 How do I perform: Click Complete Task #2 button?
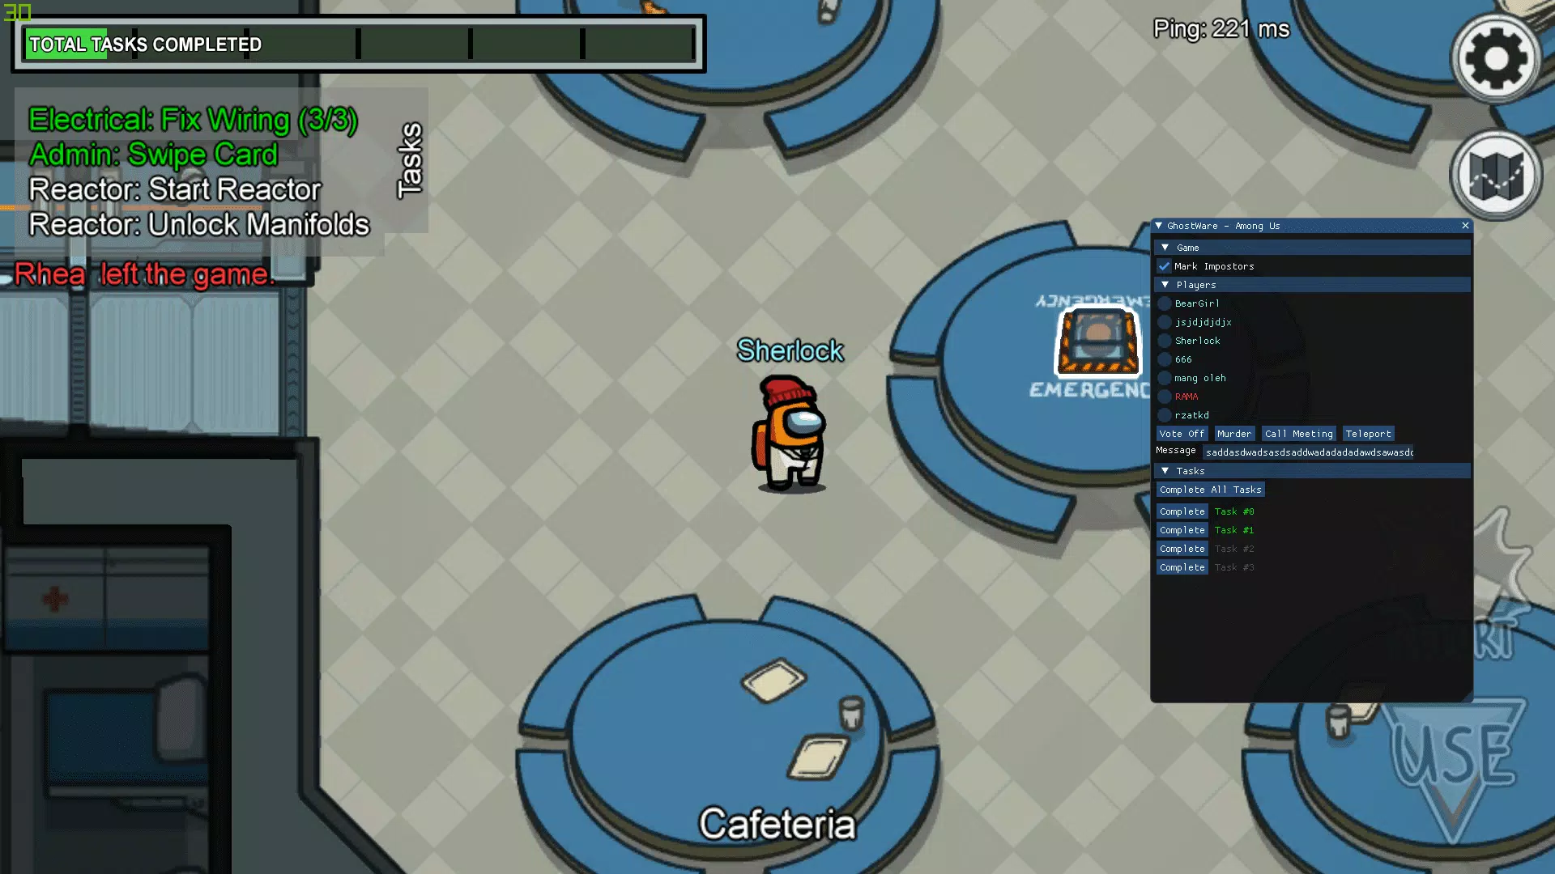point(1182,547)
